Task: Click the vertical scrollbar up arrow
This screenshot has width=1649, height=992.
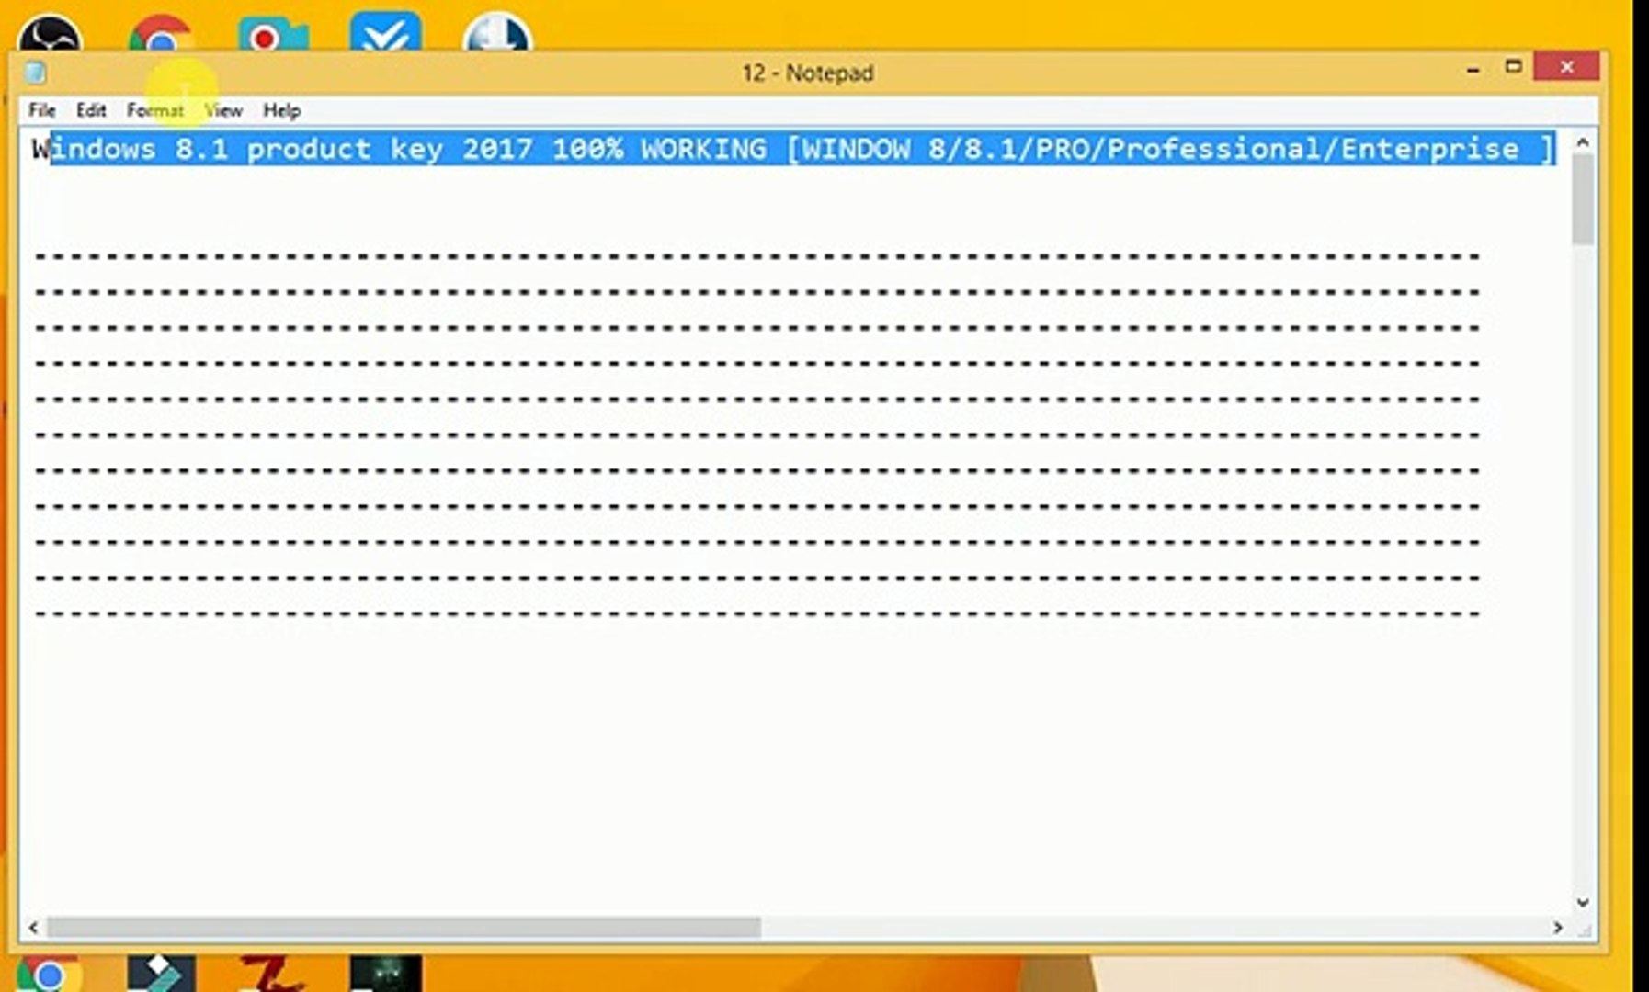Action: point(1583,142)
